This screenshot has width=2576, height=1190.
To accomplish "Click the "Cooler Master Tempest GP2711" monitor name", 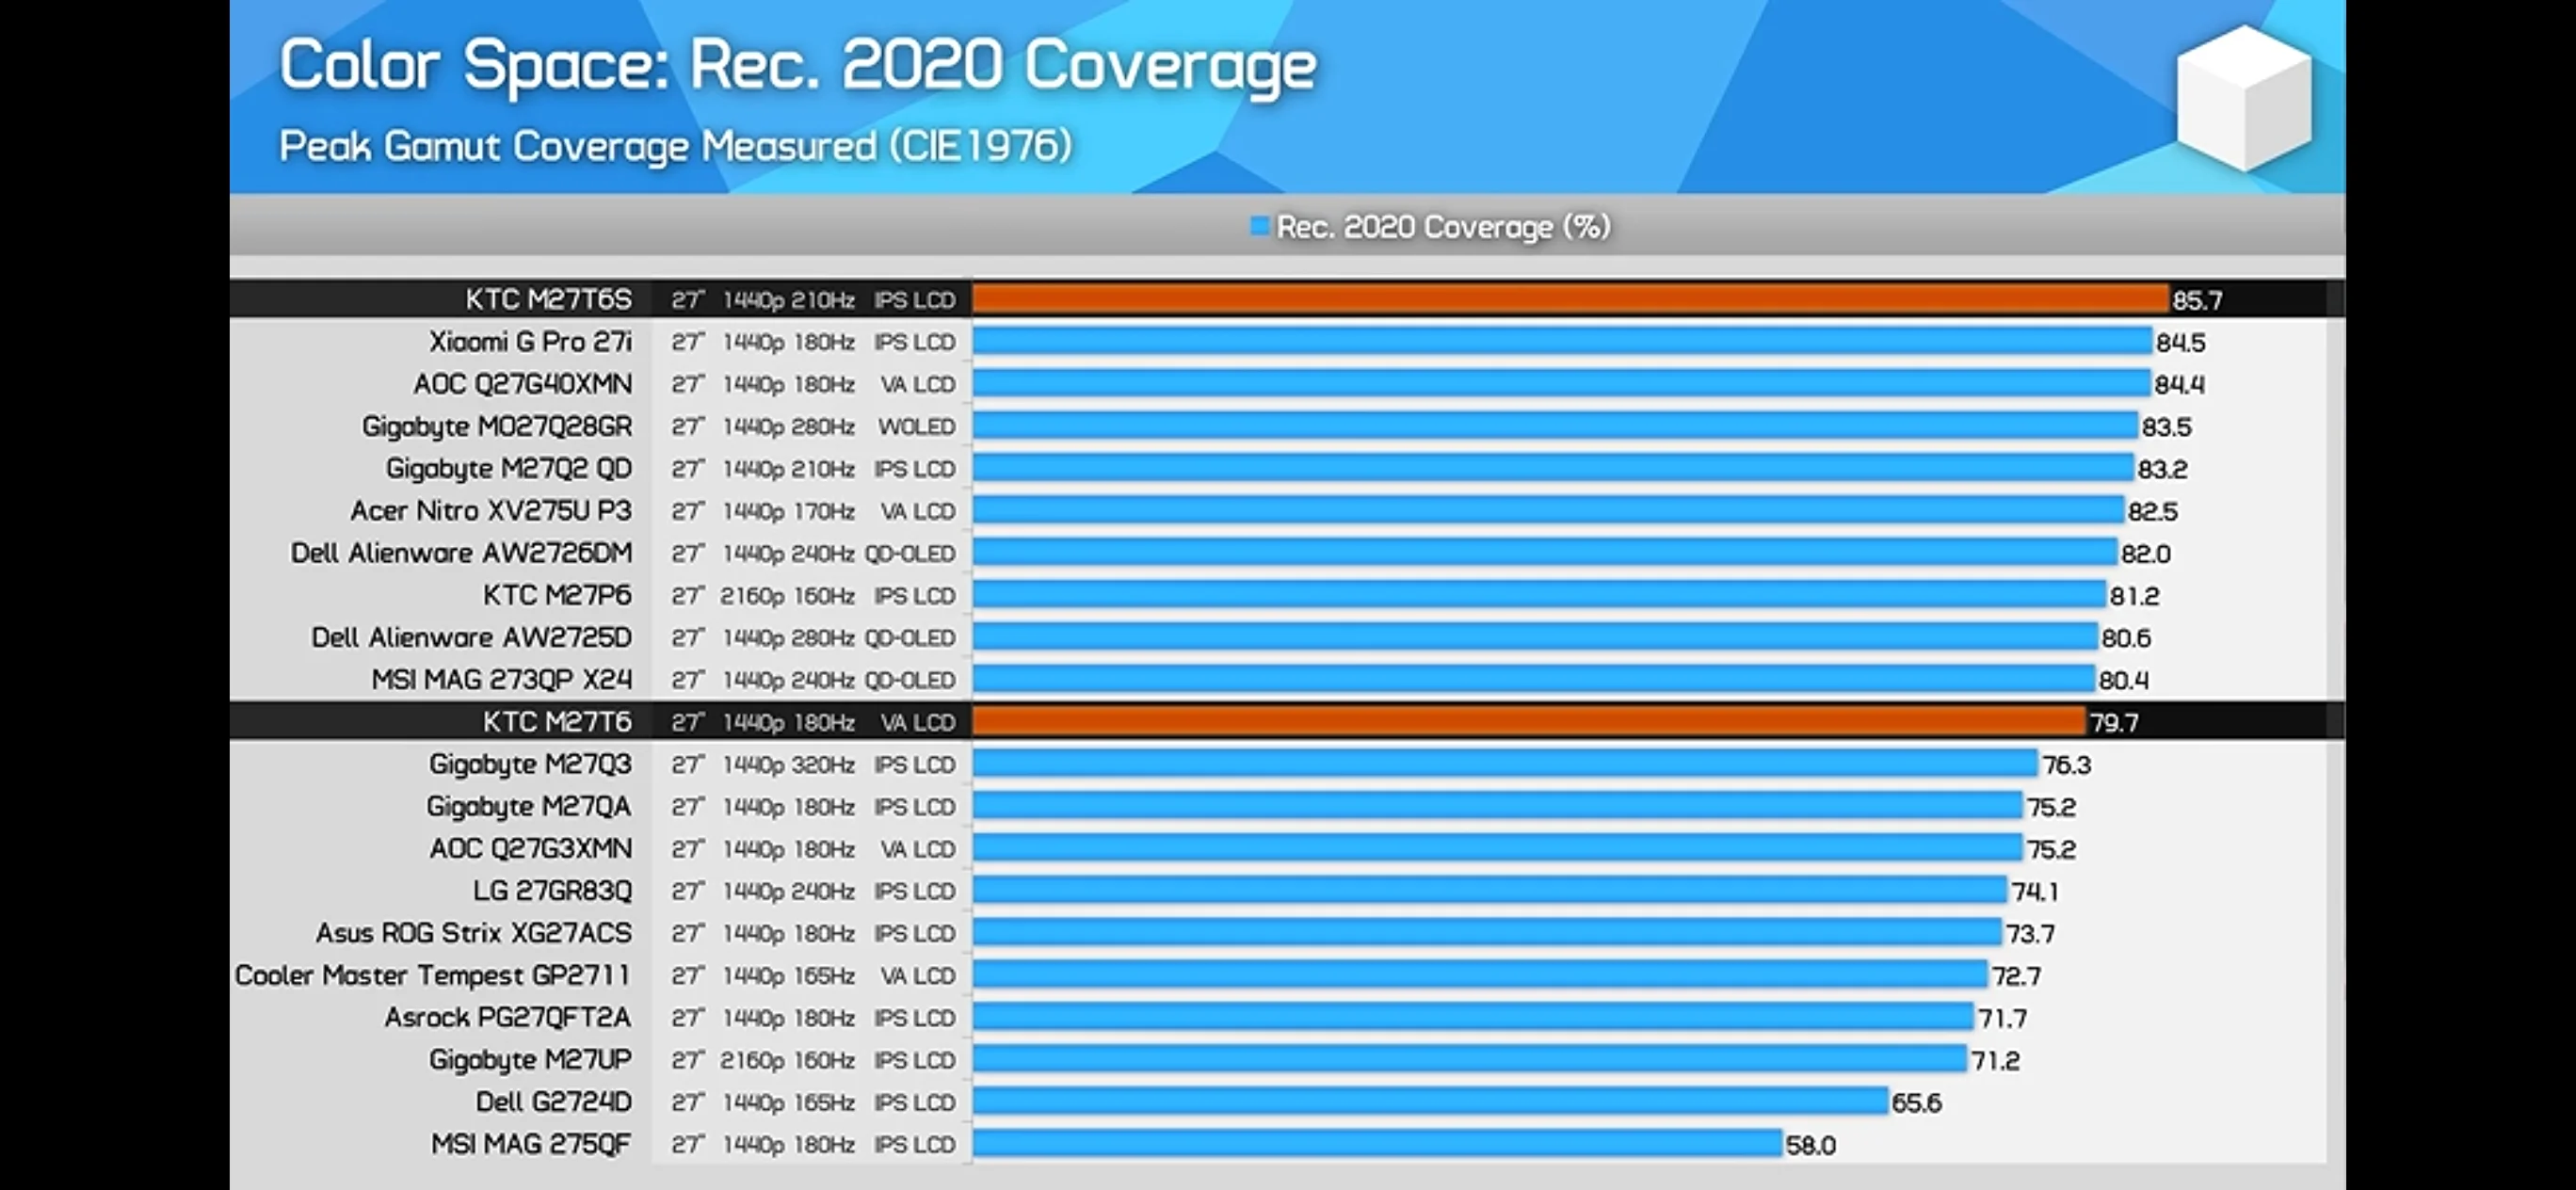I will tap(433, 975).
